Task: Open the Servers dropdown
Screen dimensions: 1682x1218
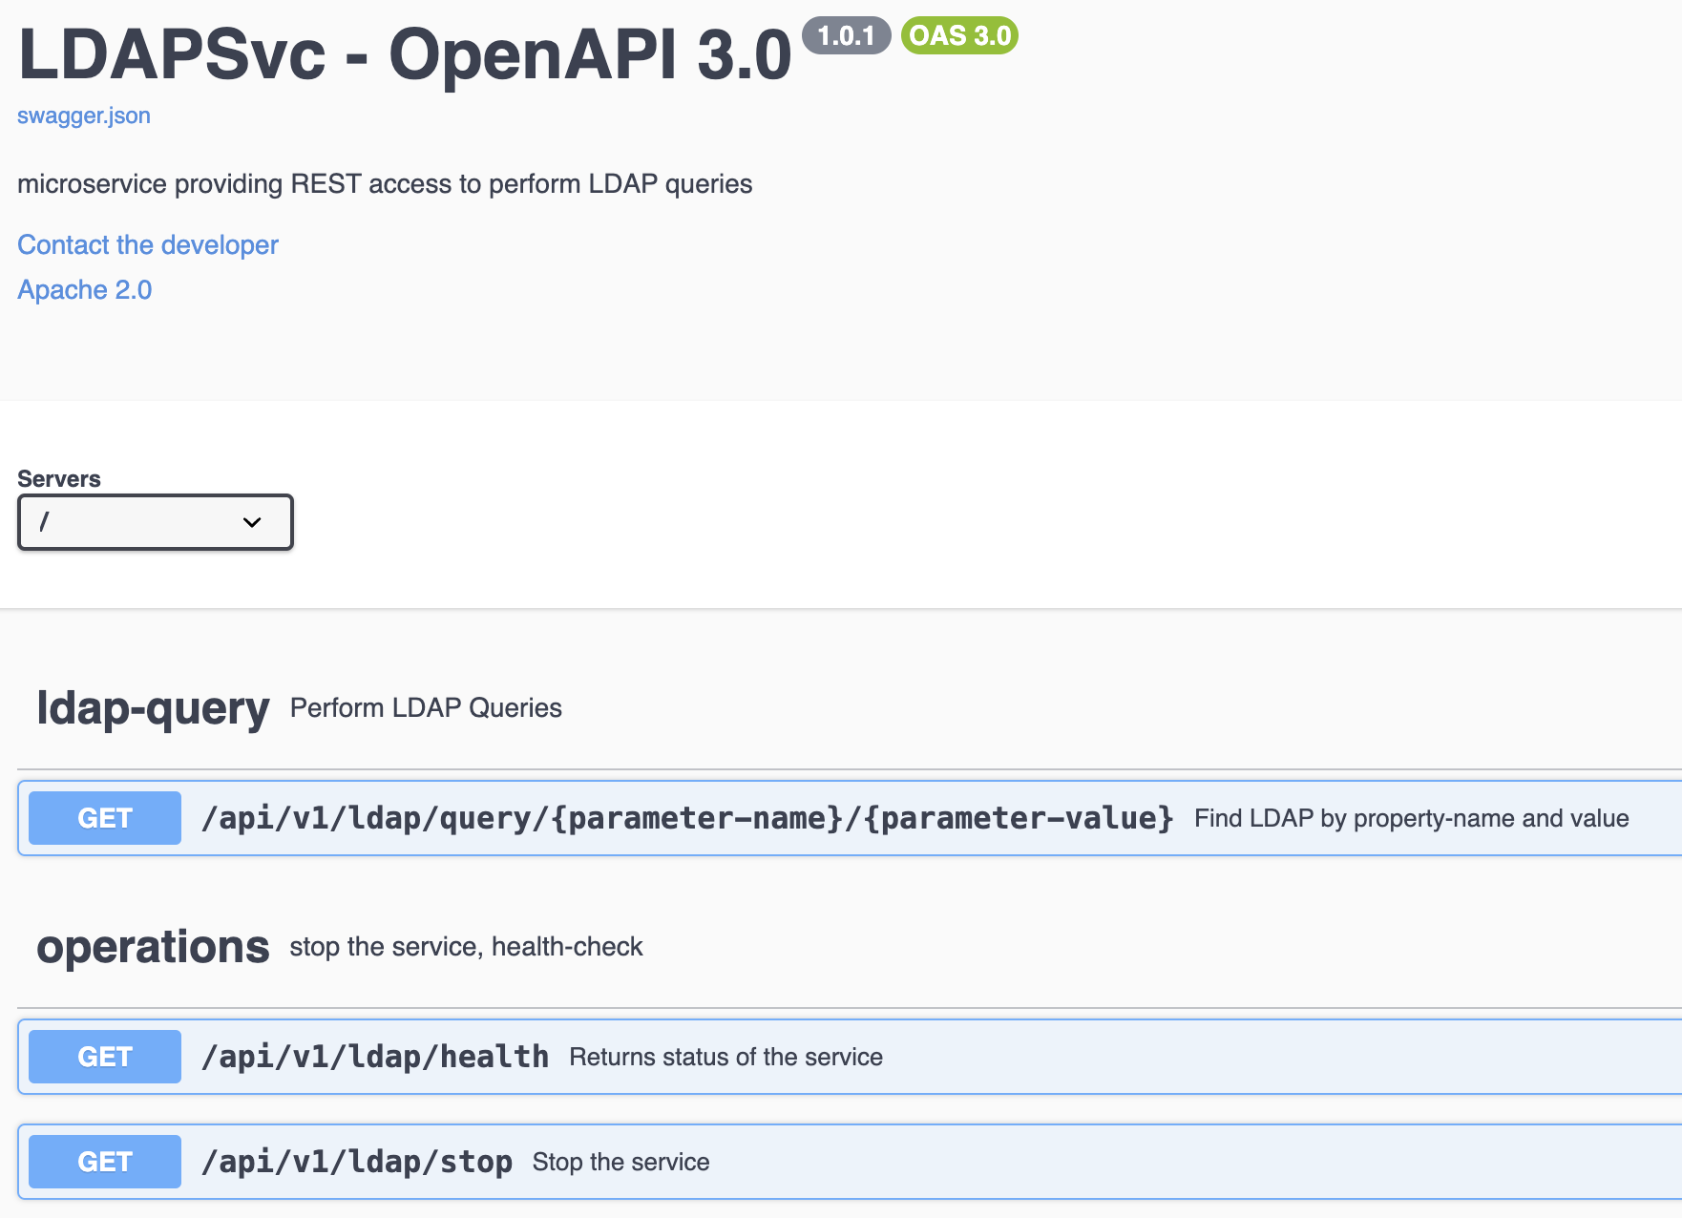Action: coord(155,522)
